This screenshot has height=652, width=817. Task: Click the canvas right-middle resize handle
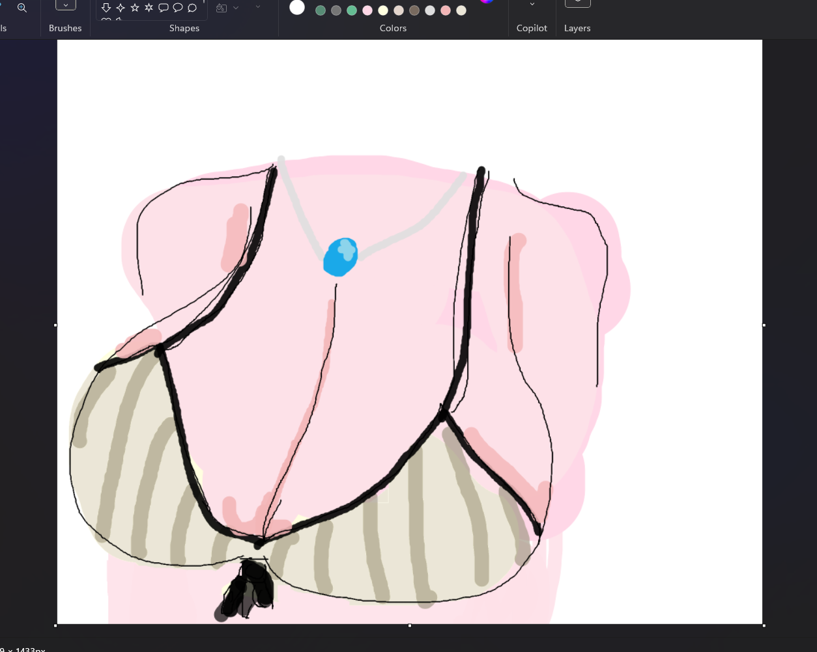(764, 325)
